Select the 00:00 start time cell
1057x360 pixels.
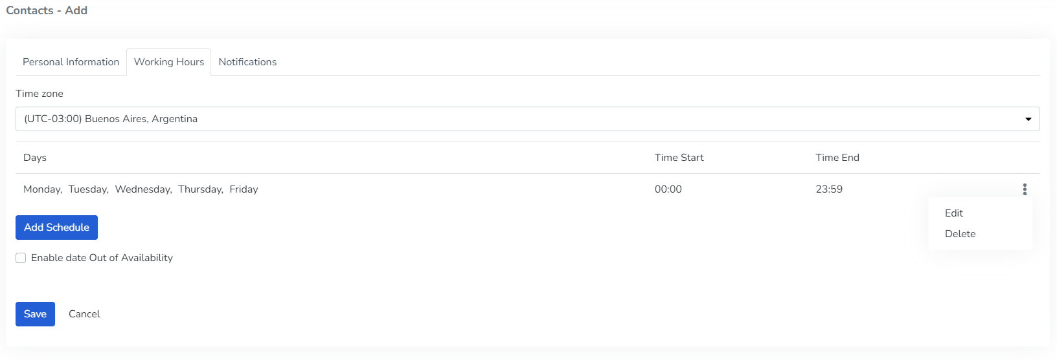(x=668, y=189)
